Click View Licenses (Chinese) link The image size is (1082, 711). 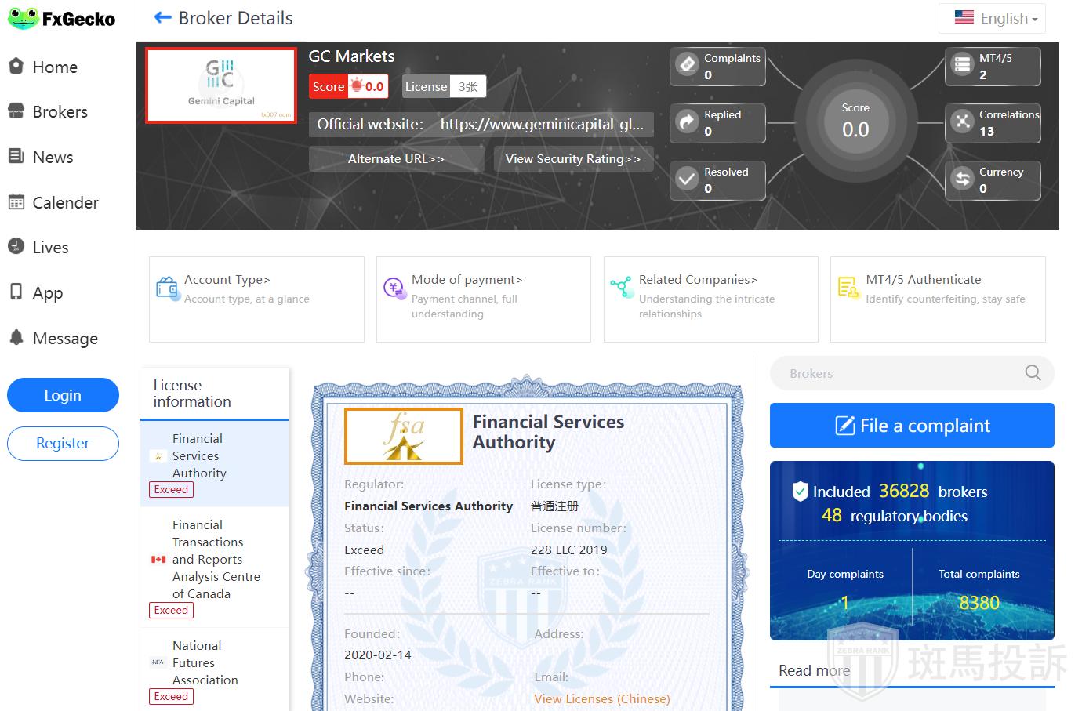(x=601, y=698)
